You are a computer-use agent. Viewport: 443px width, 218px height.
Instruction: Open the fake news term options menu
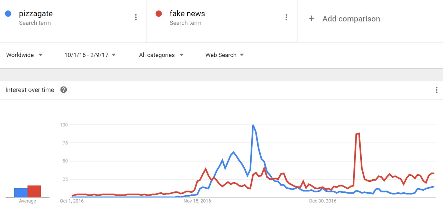286,17
